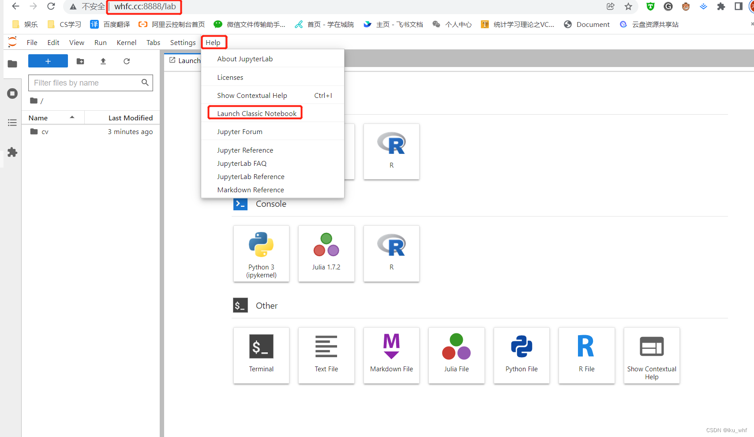This screenshot has height=437, width=754.
Task: Open the CS学习 bookmark folder
Action: pyautogui.click(x=64, y=24)
